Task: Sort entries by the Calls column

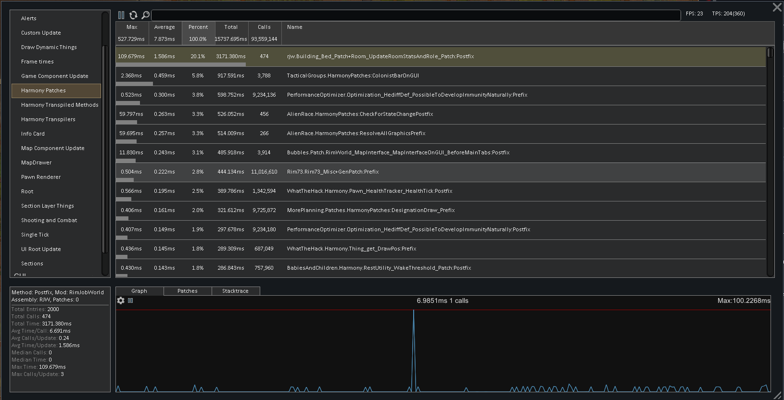Action: point(264,27)
